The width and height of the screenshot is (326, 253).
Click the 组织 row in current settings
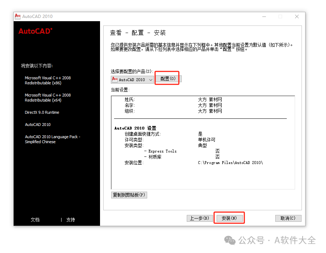173,111
